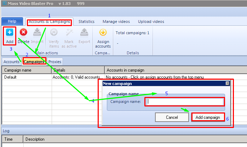Select the Campaigns sub-tab

tap(34, 62)
